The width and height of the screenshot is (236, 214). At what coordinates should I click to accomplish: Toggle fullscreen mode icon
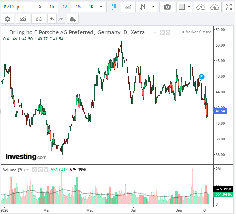[x=229, y=7]
